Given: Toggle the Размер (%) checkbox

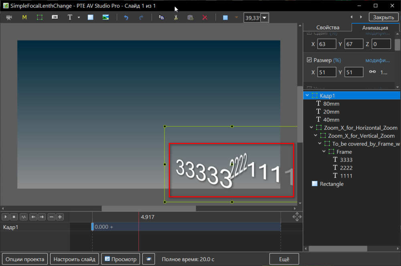Looking at the screenshot, I should tap(309, 60).
